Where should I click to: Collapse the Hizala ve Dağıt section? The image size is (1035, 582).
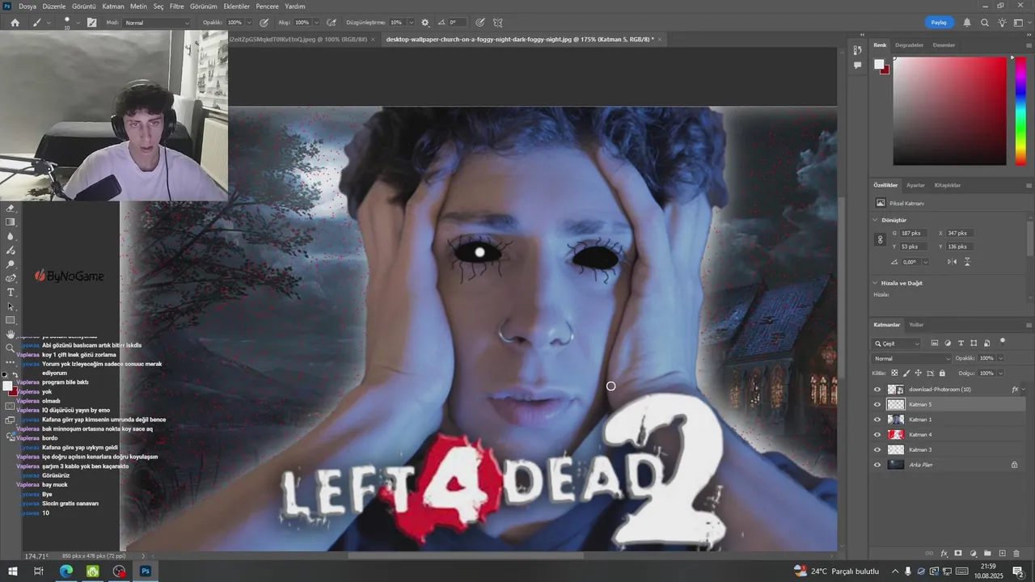tap(875, 283)
